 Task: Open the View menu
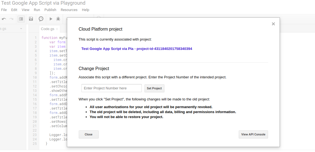25,10
